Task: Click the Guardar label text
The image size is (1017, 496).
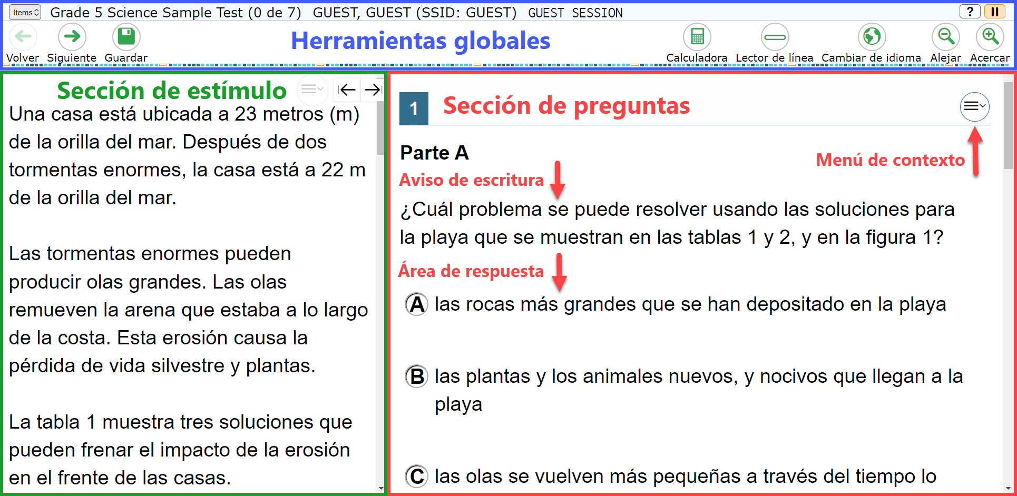Action: [x=126, y=58]
